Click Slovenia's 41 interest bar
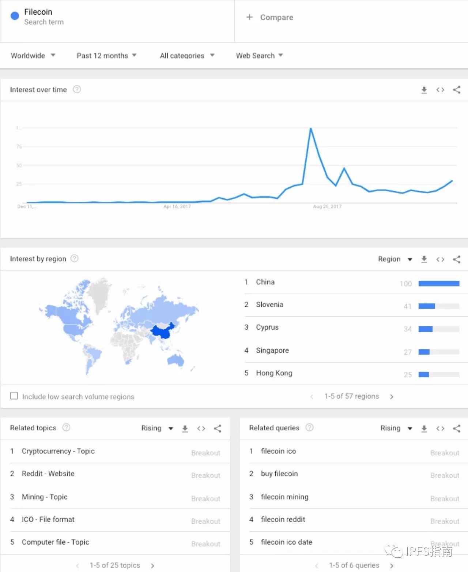 coord(439,306)
